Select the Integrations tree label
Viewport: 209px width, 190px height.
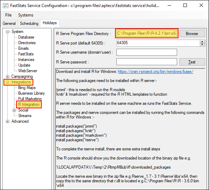click(21, 82)
